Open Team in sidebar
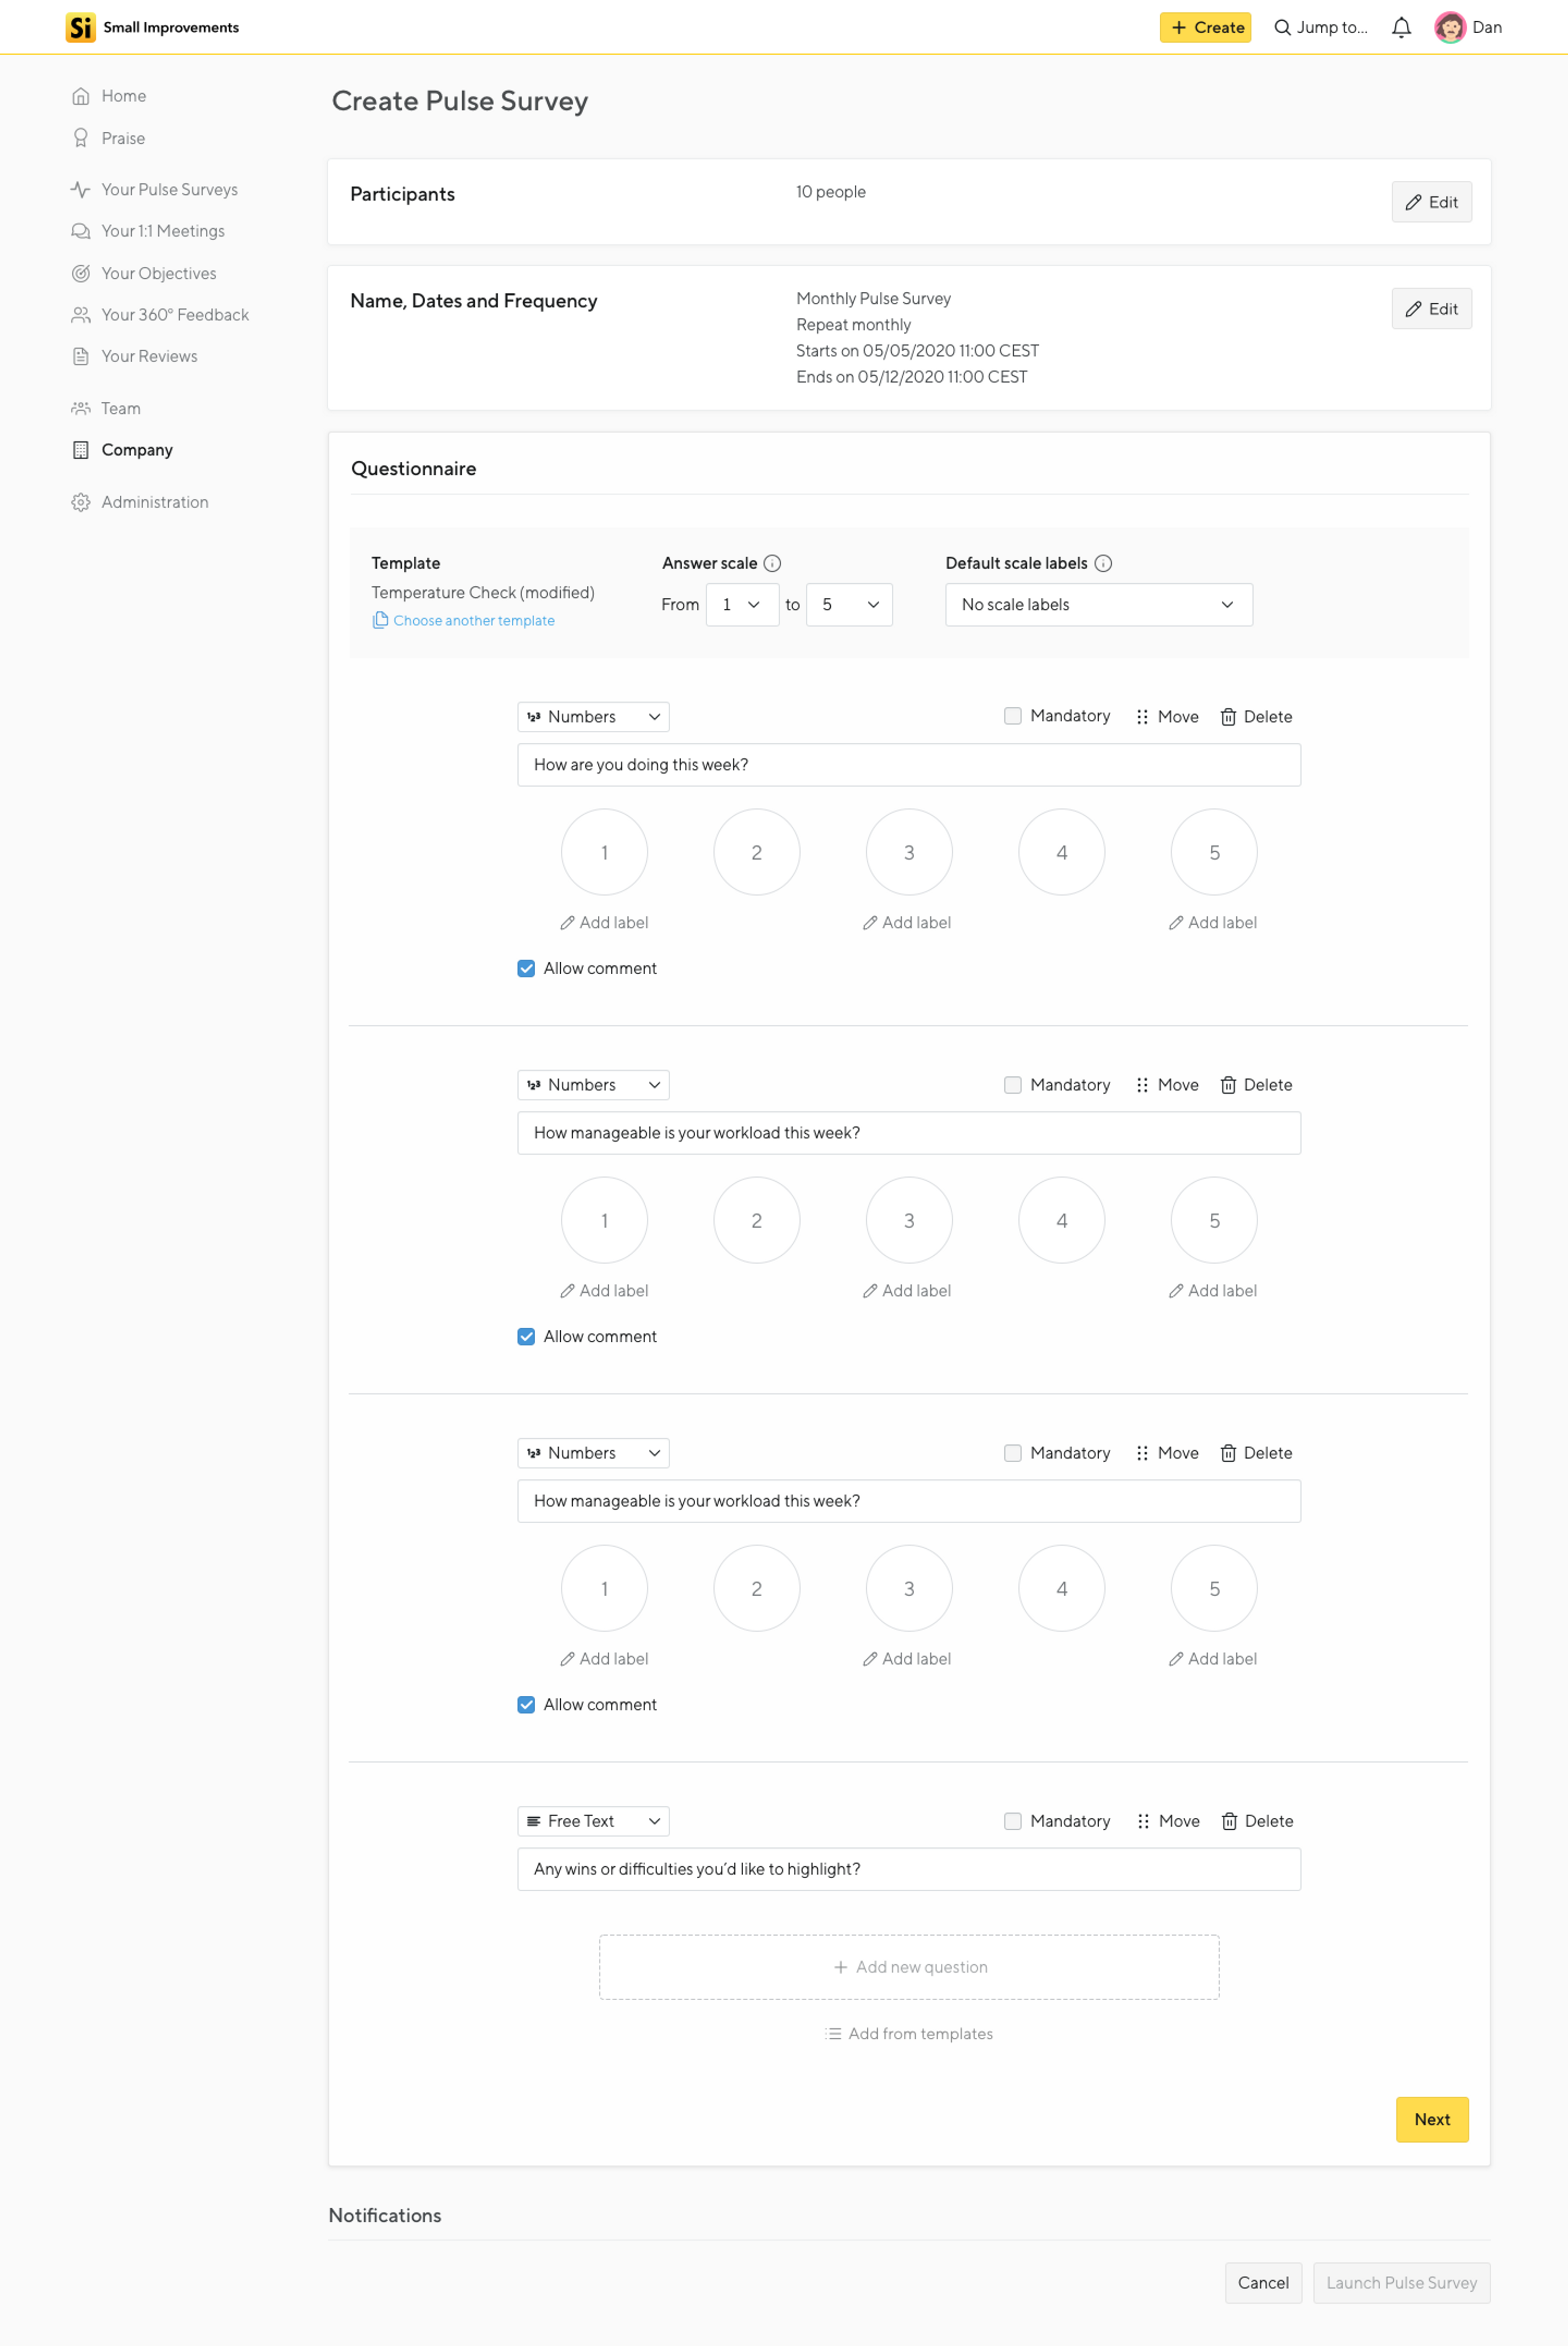Viewport: 1568px width, 2346px height. (x=106, y=408)
